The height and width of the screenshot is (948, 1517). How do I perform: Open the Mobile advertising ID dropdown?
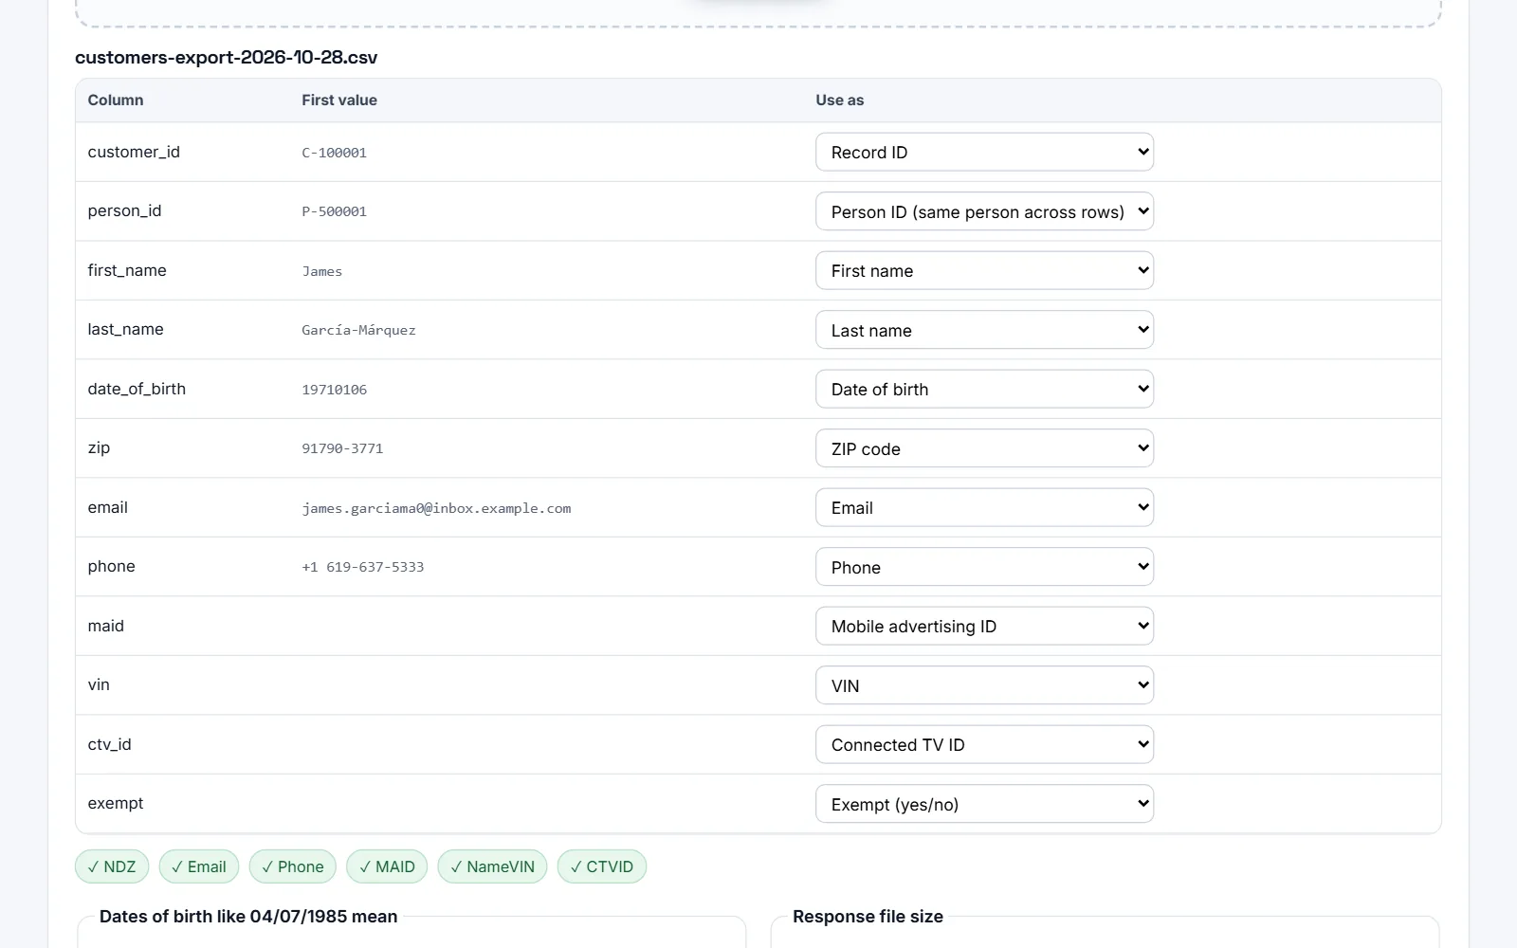[984, 626]
